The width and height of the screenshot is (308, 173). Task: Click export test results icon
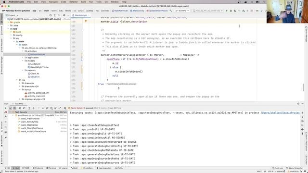coord(60,108)
